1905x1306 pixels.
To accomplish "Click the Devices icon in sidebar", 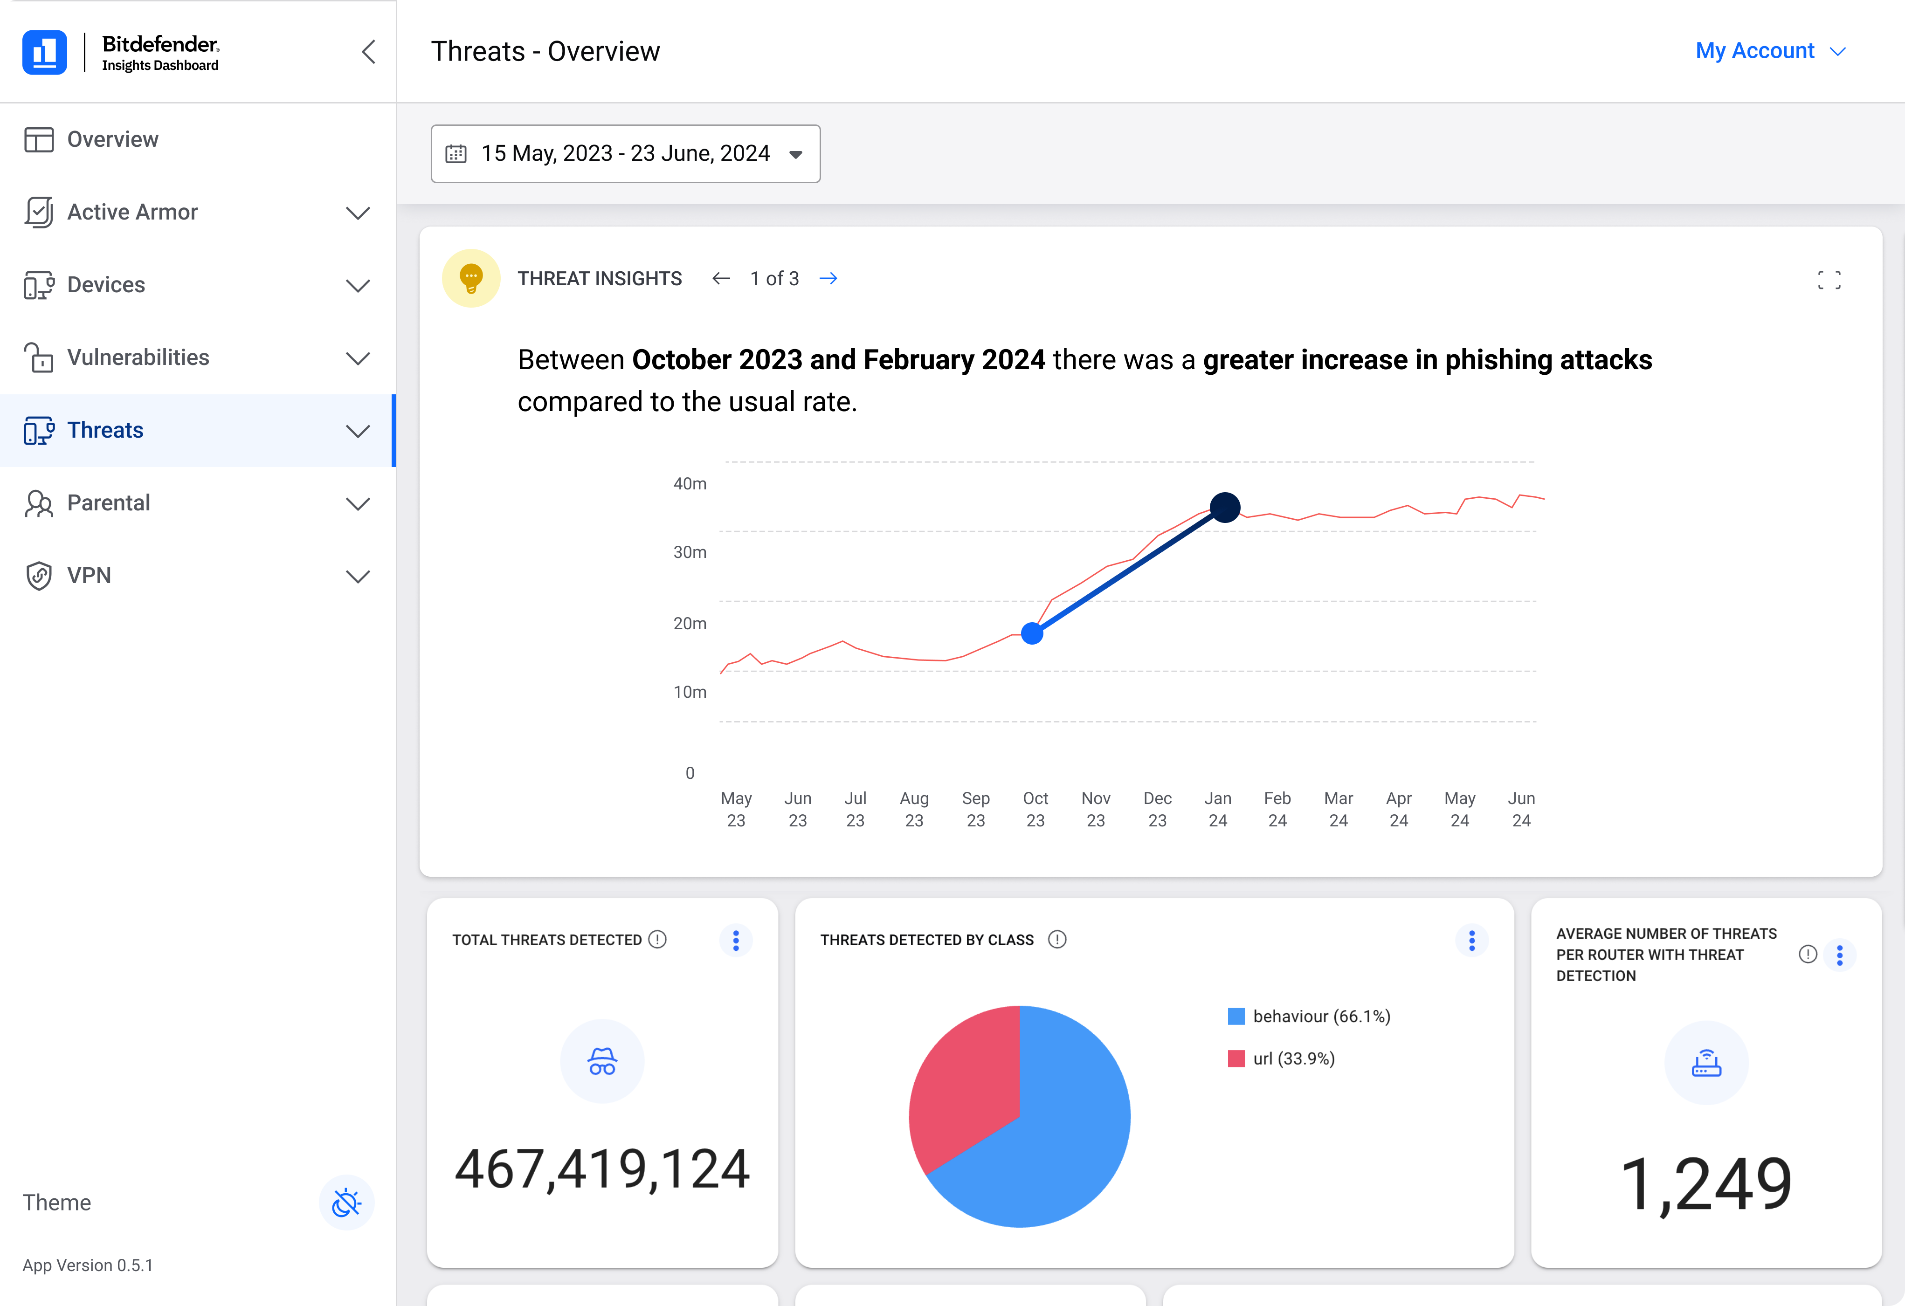I will click(39, 285).
